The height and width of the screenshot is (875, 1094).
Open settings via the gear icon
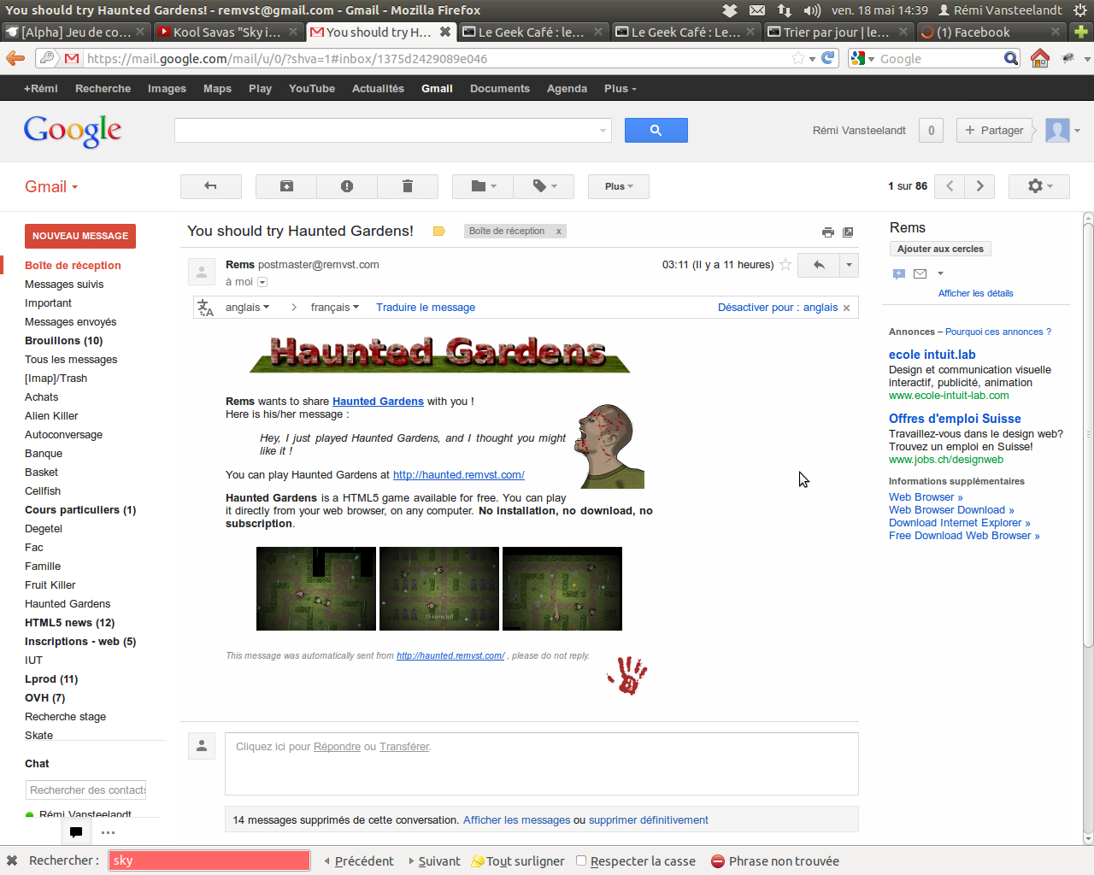(x=1038, y=186)
